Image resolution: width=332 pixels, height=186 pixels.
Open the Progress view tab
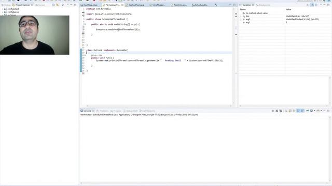pos(116,111)
